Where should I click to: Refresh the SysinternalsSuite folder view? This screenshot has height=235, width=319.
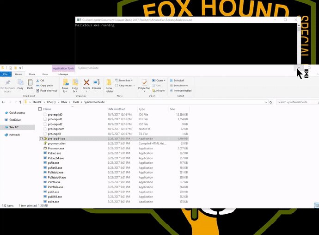pyautogui.click(x=270, y=102)
